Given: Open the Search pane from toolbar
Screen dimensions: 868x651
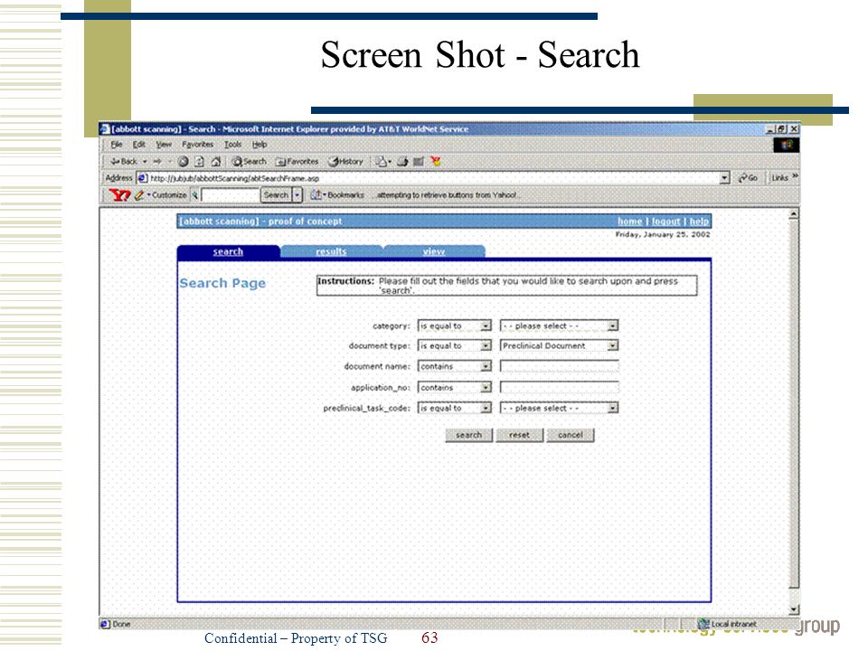Looking at the screenshot, I should click(250, 162).
